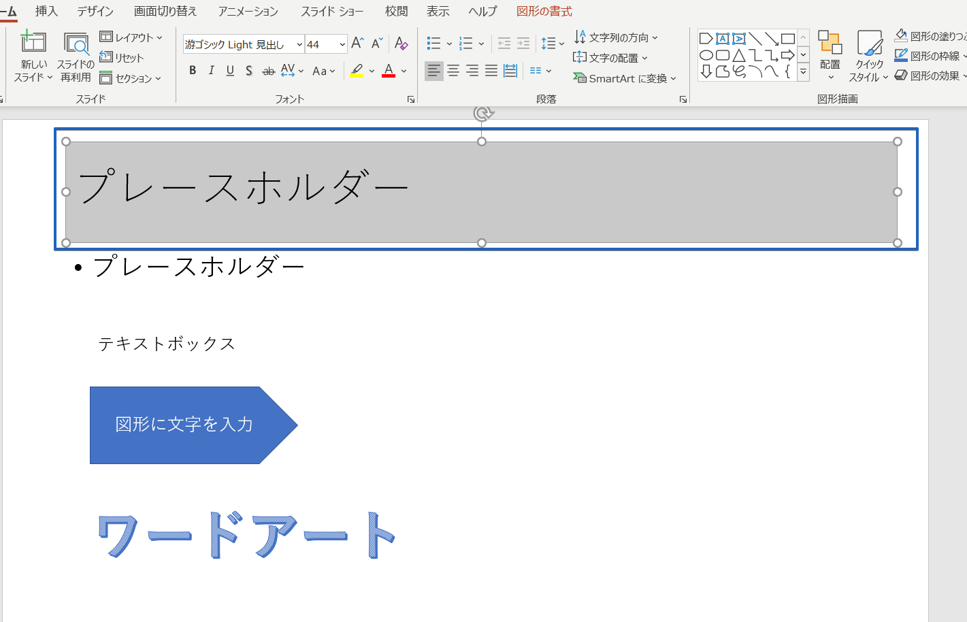Open 配置 arrange menu
Viewport: 967px width, 622px height.
click(830, 56)
